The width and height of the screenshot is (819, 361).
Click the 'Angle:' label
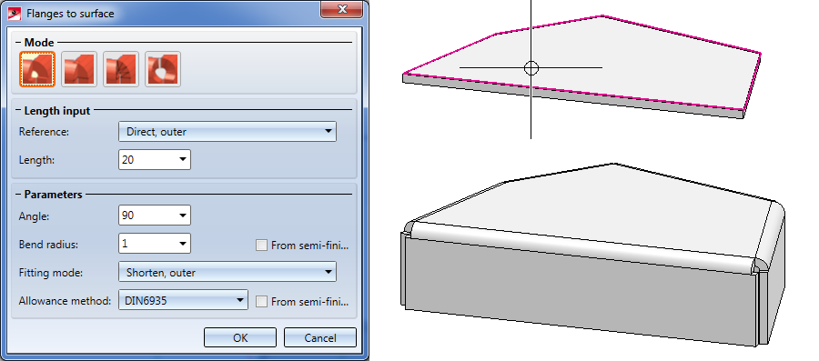pyautogui.click(x=34, y=216)
